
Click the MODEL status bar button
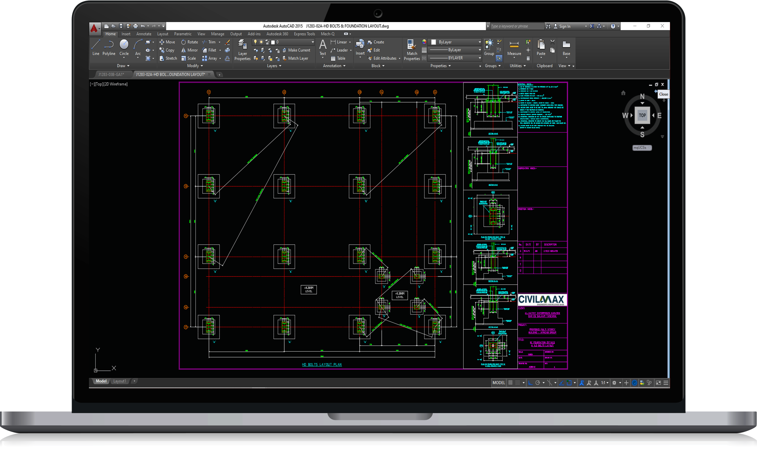499,383
